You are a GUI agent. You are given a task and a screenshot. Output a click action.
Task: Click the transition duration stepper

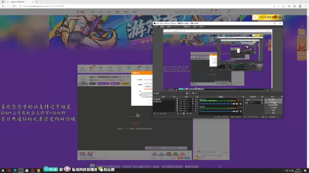click(x=262, y=103)
